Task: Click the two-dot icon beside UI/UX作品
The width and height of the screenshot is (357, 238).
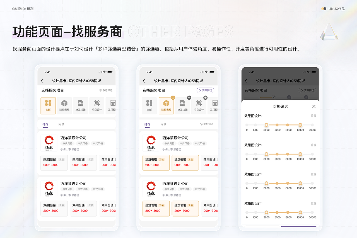Action: pyautogui.click(x=324, y=9)
